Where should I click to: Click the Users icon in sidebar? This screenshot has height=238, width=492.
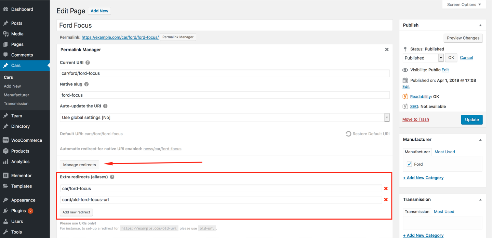tap(5, 221)
